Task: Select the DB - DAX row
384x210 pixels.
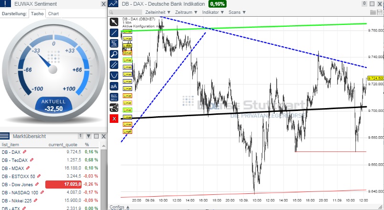Action: (50, 152)
